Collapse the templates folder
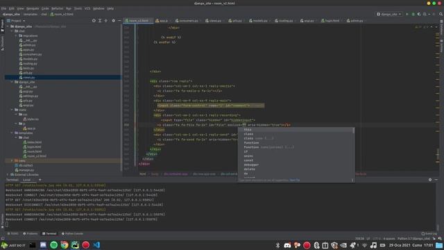The width and height of the screenshot is (444, 250). (12, 133)
